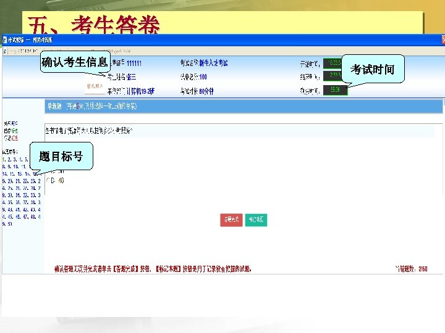This screenshot has width=445, height=333.
Task: Go to question number 15
Action: [12, 174]
